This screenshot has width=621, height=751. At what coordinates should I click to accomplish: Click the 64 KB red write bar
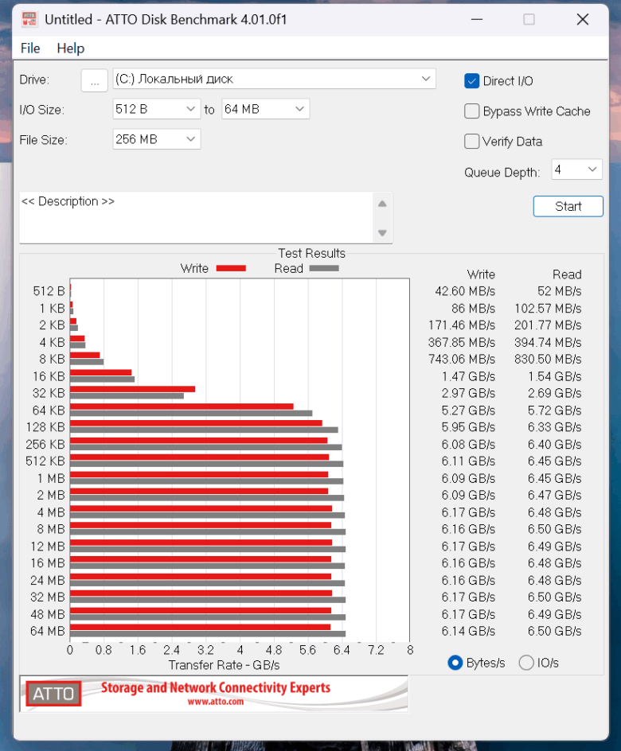tap(182, 407)
